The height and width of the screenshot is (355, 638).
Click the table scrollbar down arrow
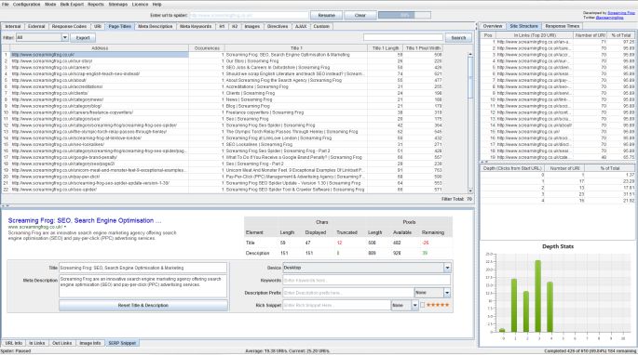[x=470, y=191]
